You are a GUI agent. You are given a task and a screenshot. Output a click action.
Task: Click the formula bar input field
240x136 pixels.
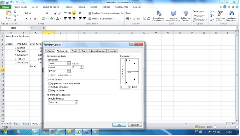tap(141, 28)
